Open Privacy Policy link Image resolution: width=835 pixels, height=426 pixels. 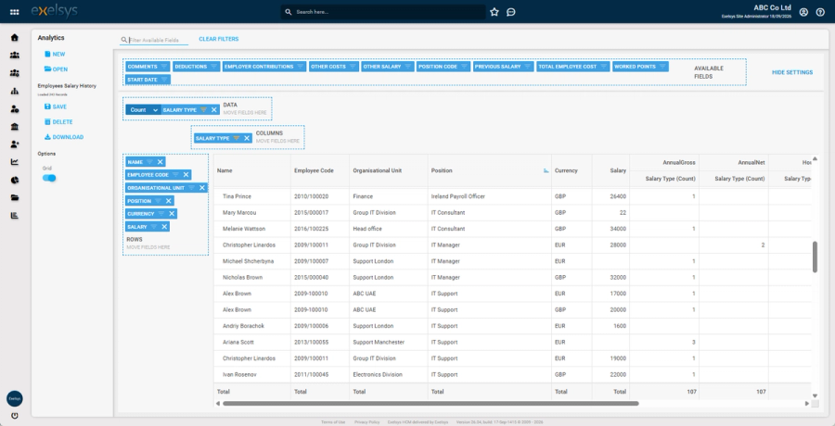366,421
